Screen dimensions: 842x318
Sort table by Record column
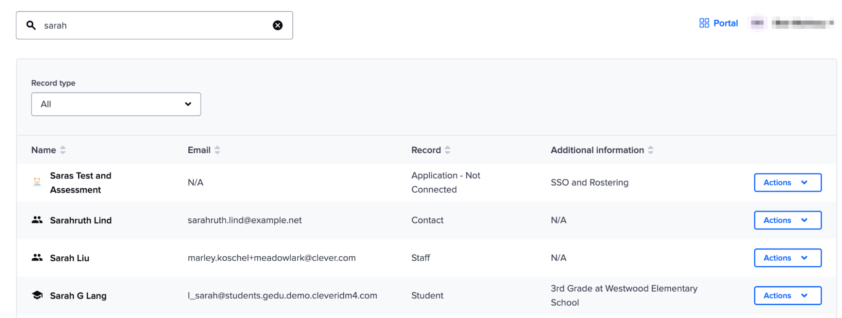(x=430, y=150)
